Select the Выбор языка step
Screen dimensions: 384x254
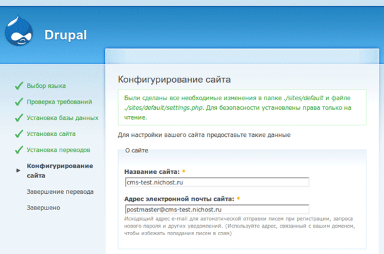tap(47, 86)
